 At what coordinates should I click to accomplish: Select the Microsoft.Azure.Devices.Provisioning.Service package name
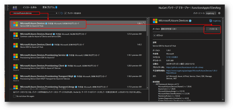point(43,55)
